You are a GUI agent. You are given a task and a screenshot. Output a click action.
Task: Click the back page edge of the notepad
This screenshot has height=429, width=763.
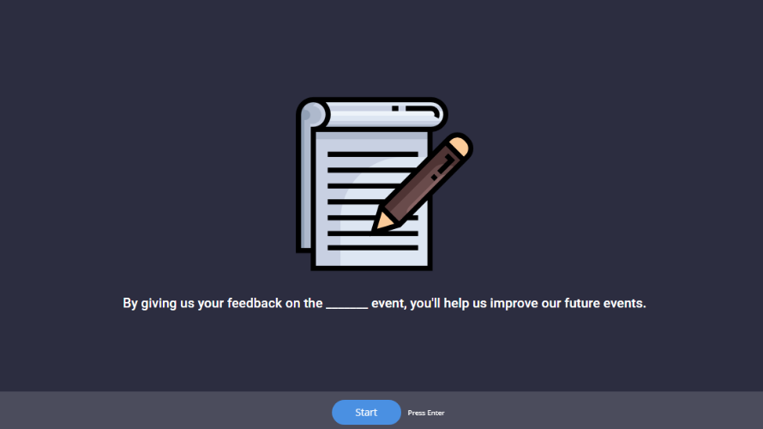[x=304, y=188]
